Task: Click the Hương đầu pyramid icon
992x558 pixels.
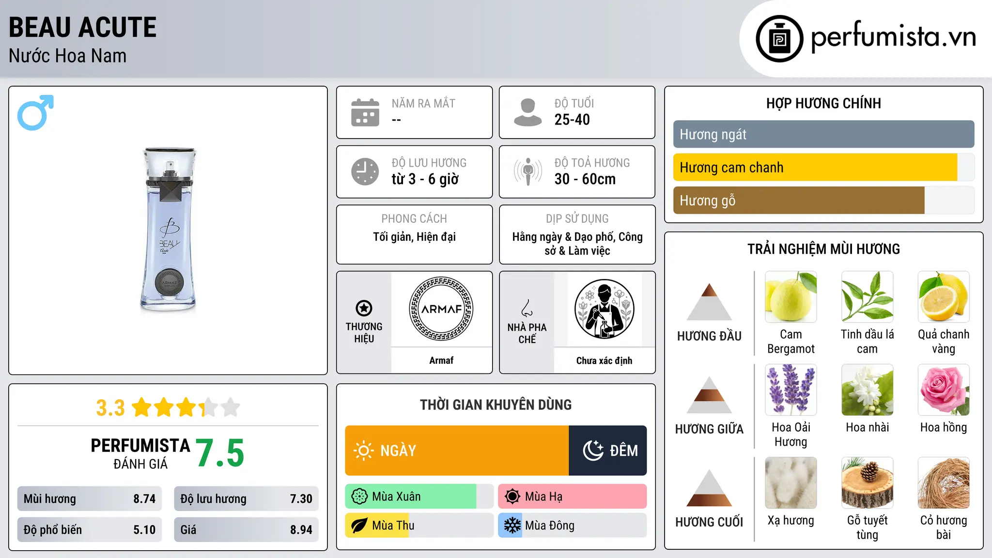Action: 709,301
